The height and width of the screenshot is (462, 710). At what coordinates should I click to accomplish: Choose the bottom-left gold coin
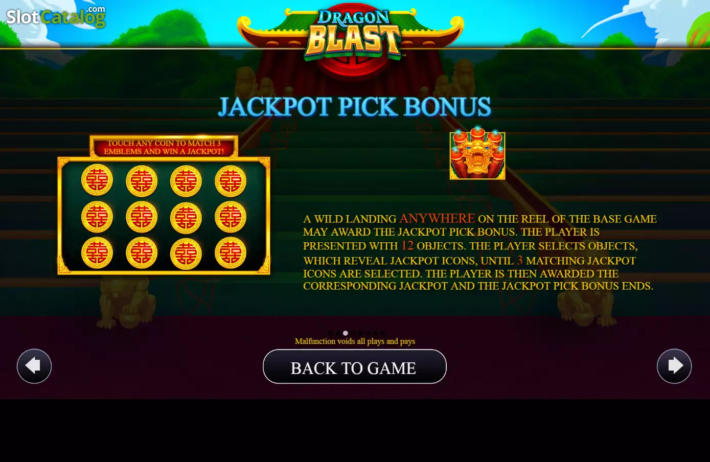(x=97, y=253)
